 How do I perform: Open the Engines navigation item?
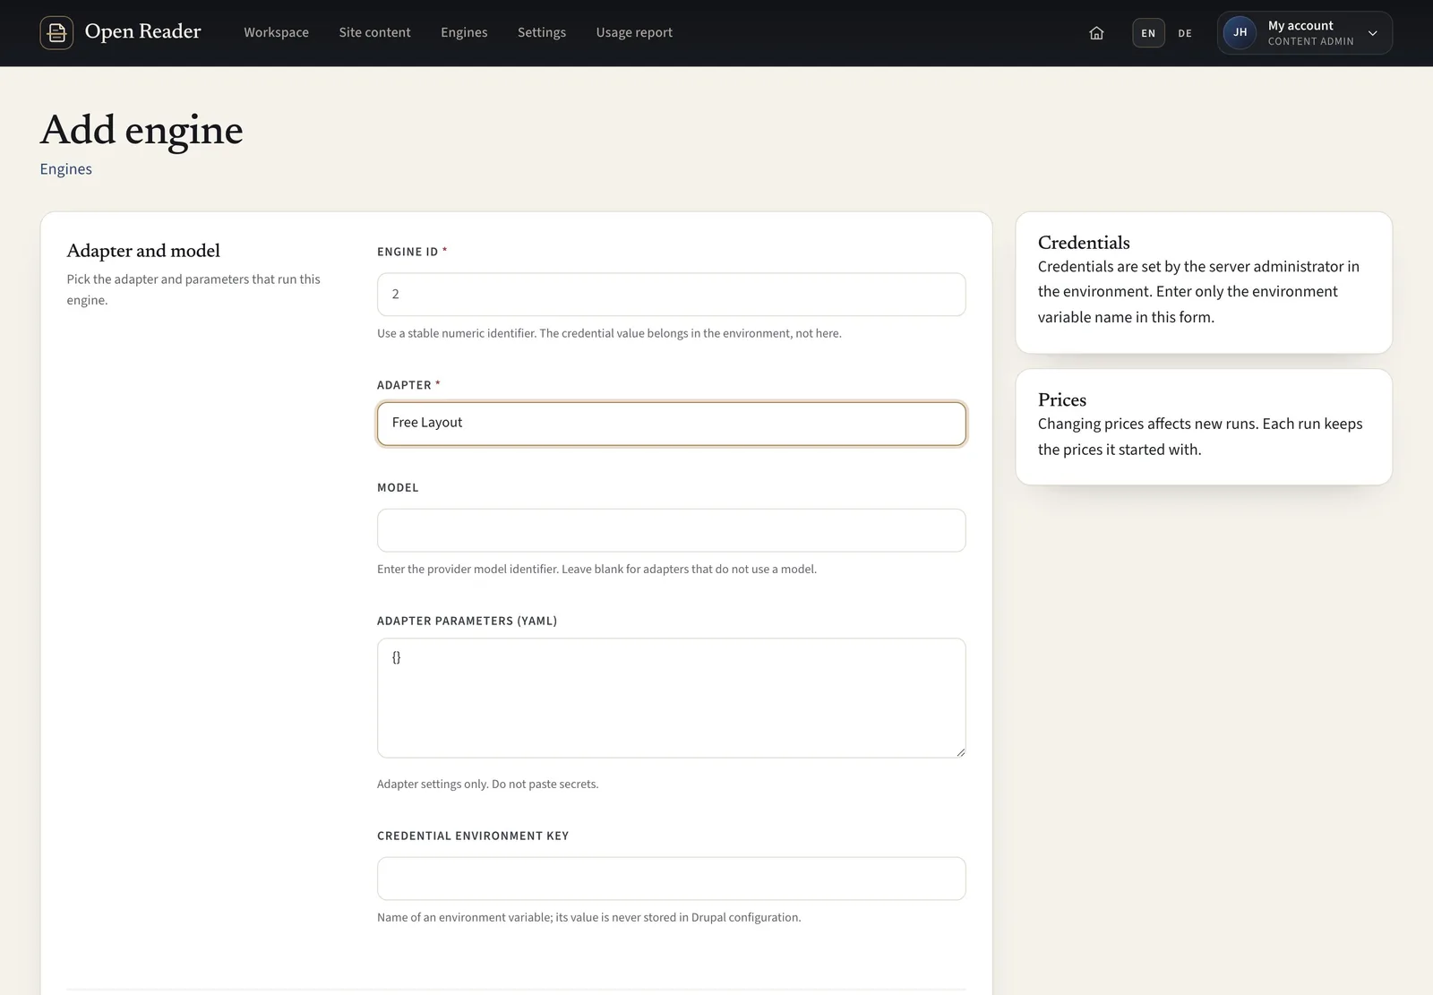[464, 32]
